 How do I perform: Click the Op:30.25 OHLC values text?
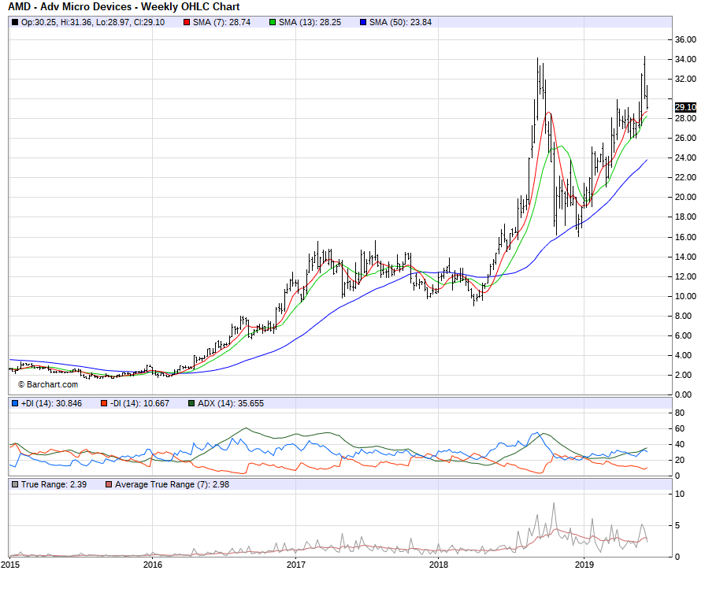tap(93, 22)
